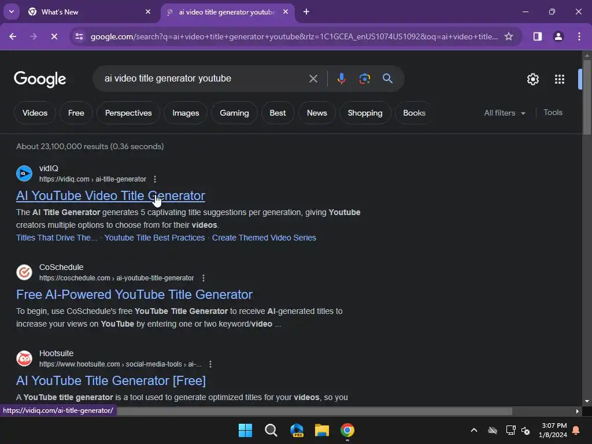Expand the tab search dropdown arrow
This screenshot has width=592, height=444.
(12, 12)
